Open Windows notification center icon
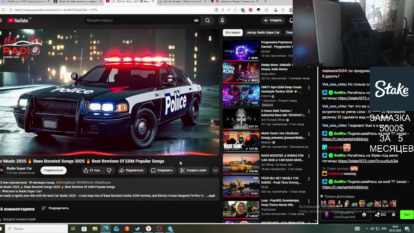The image size is (414, 233). pyautogui.click(x=407, y=229)
